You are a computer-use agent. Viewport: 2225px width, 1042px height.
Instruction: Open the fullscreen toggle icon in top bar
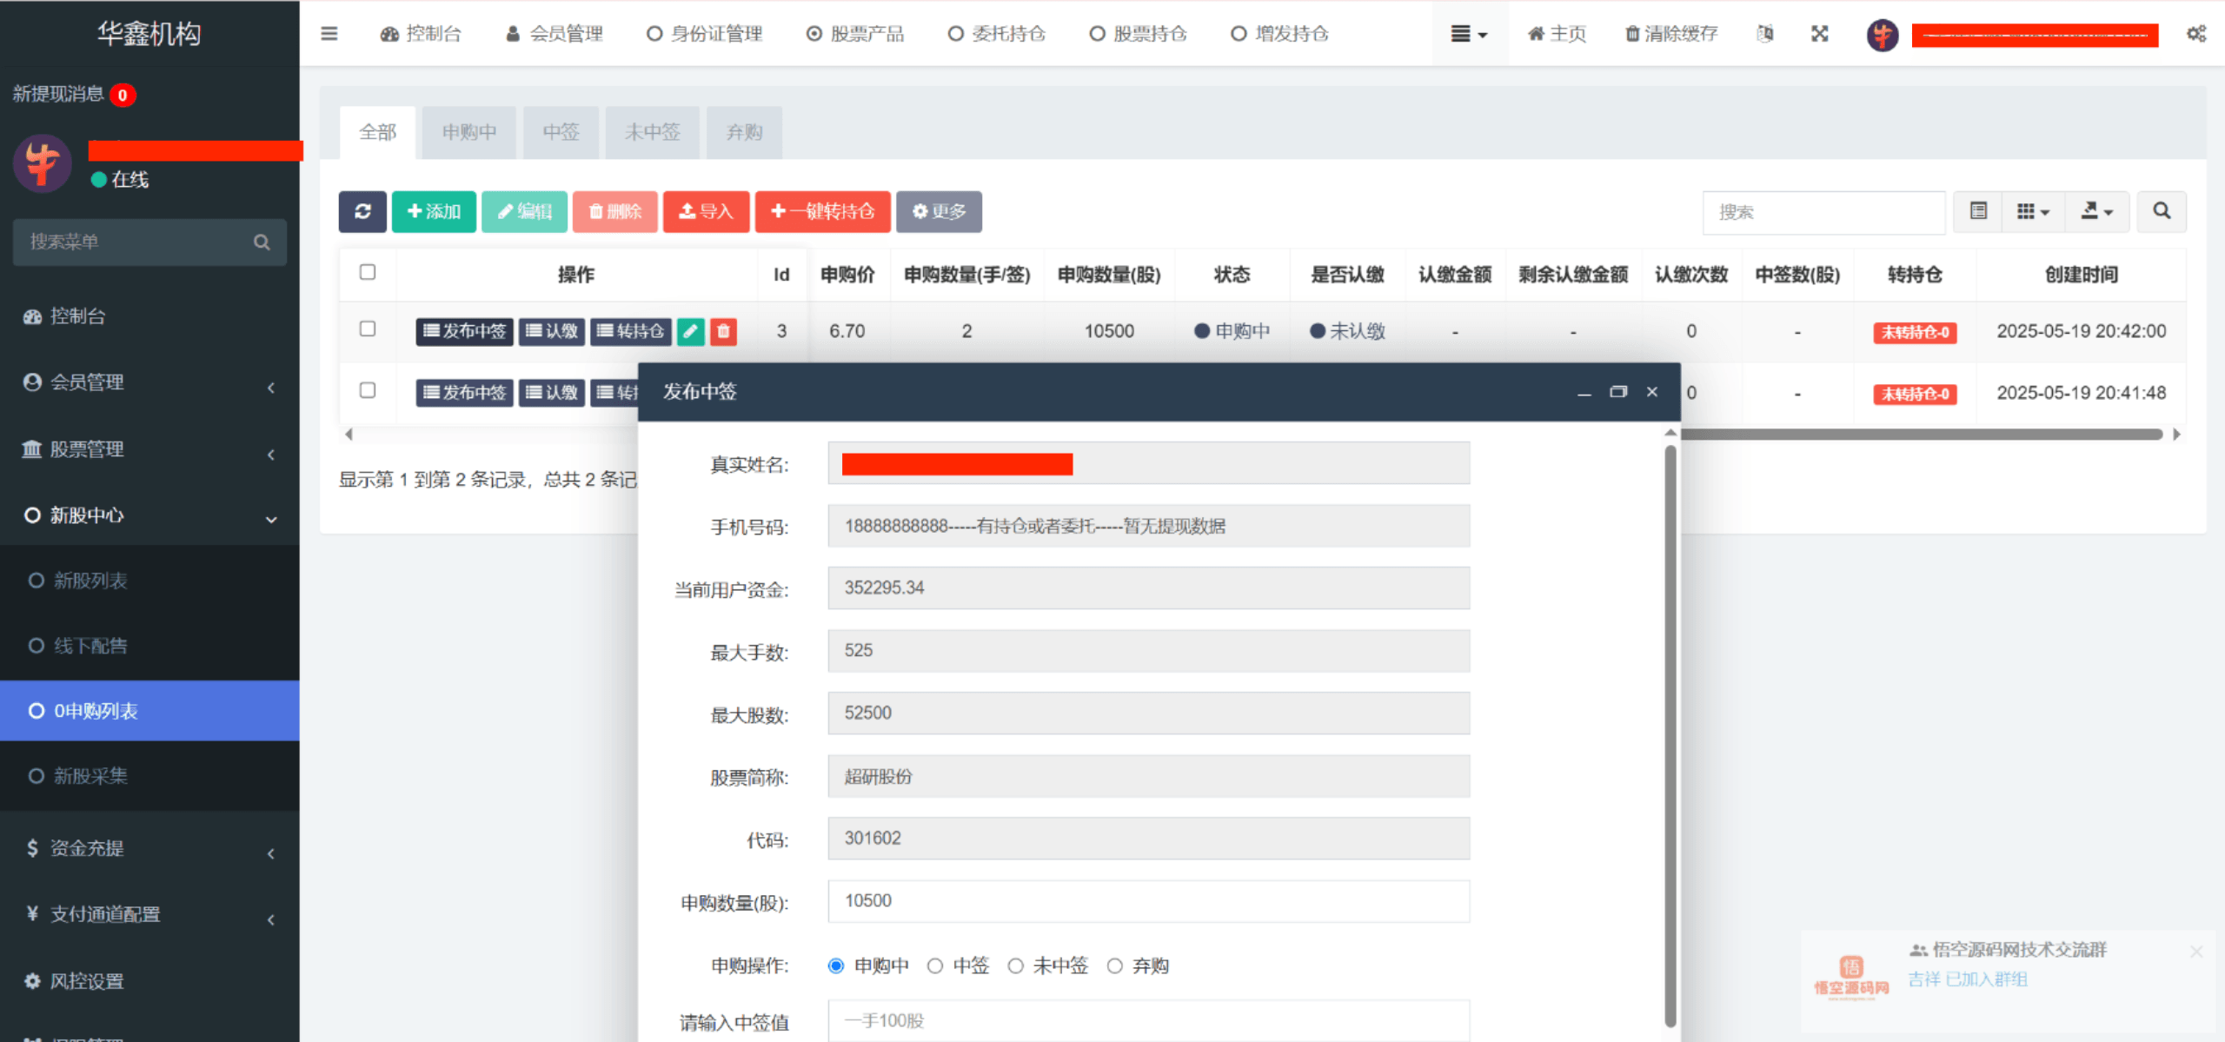[x=1819, y=33]
